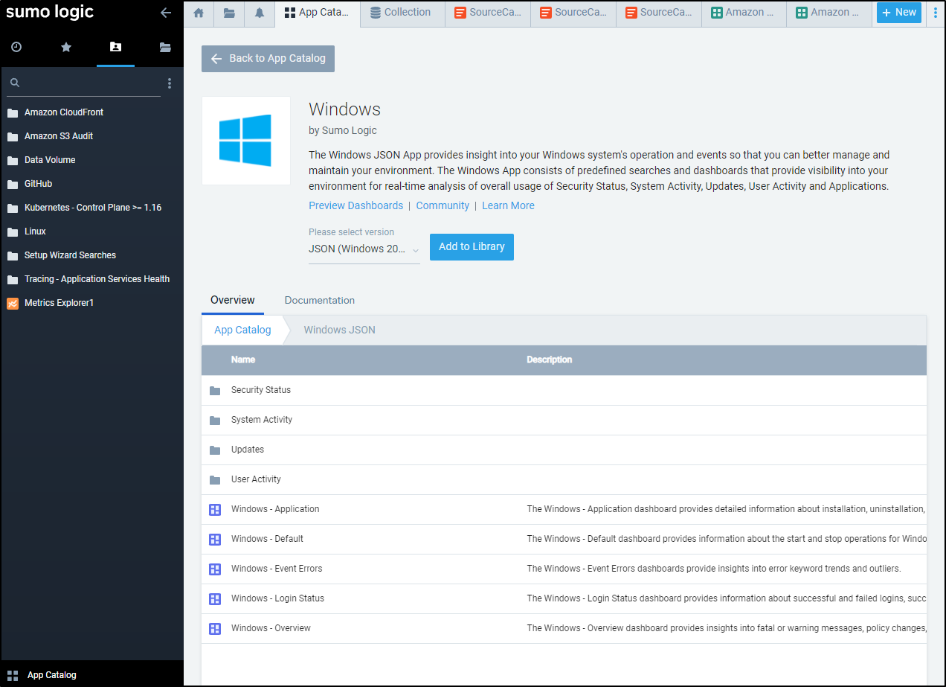Image resolution: width=946 pixels, height=687 pixels.
Task: Open the Library folder tab in top bar
Action: [229, 13]
